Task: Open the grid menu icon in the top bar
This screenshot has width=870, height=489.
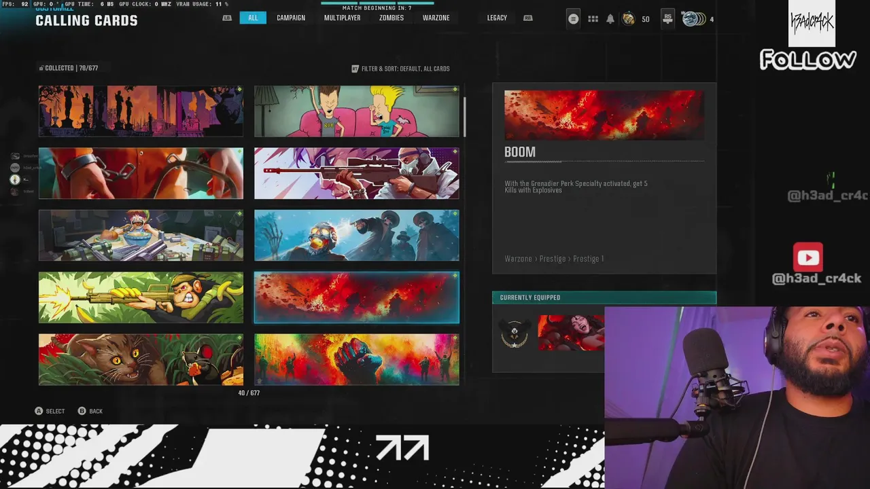Action: pyautogui.click(x=593, y=19)
